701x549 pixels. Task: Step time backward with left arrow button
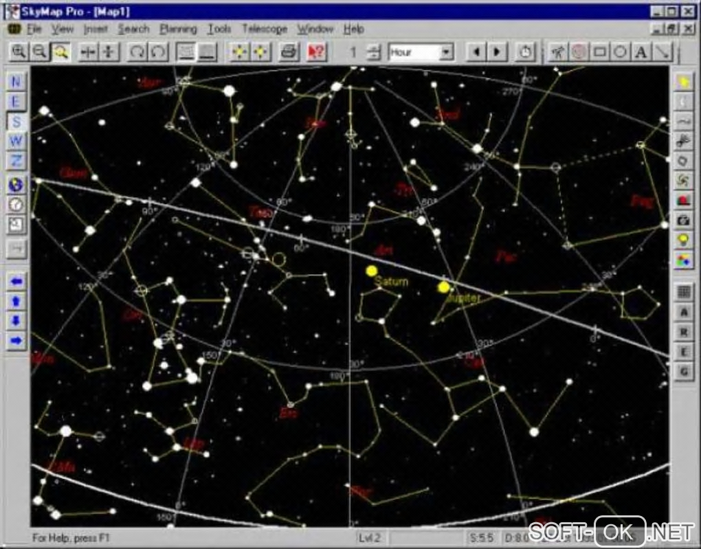tap(476, 52)
